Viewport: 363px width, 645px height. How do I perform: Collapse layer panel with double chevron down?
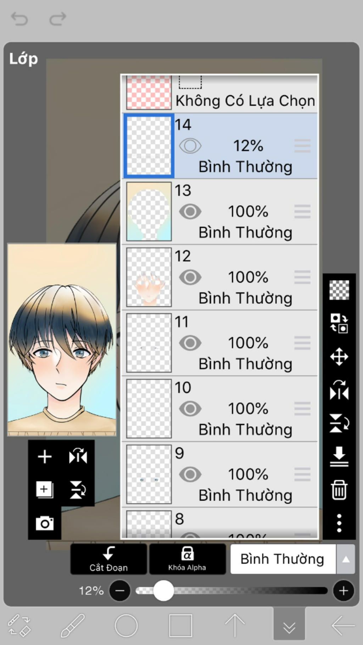289,626
